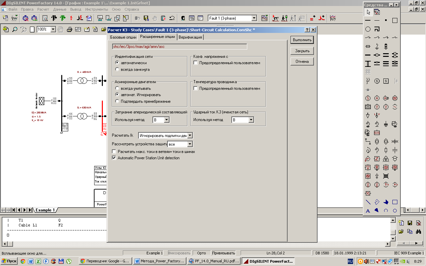Select the arrow pointer tool in Средства palette
426x266 pixels.
[368, 12]
